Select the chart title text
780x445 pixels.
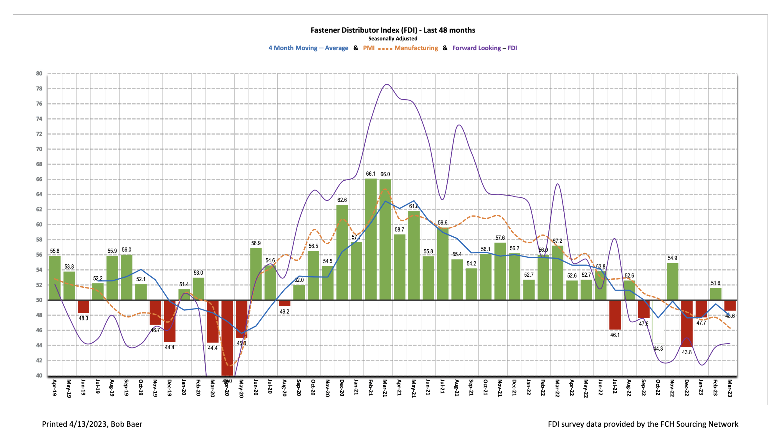coord(392,30)
